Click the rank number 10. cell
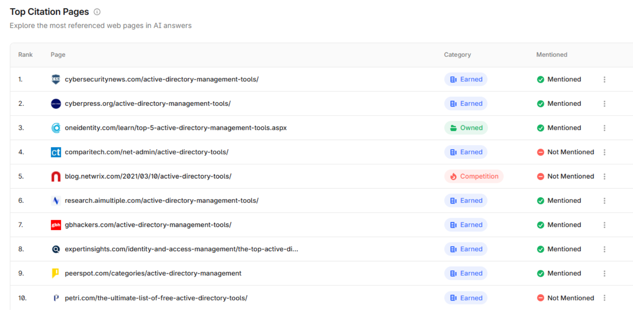 pyautogui.click(x=22, y=298)
